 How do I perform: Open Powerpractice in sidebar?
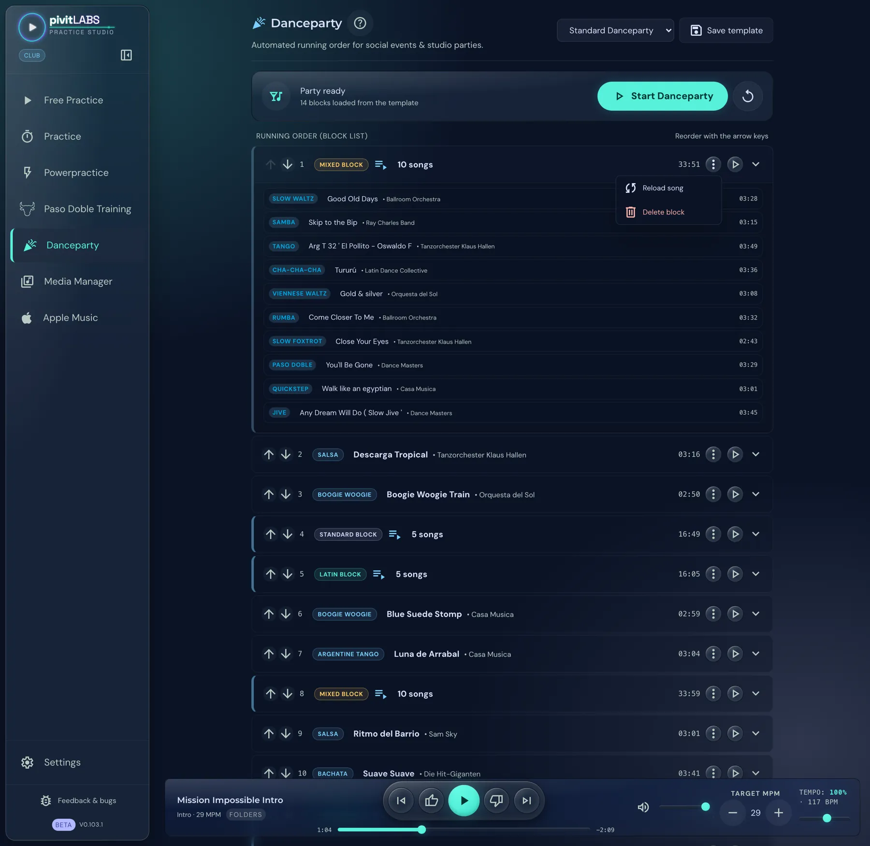[x=78, y=173]
